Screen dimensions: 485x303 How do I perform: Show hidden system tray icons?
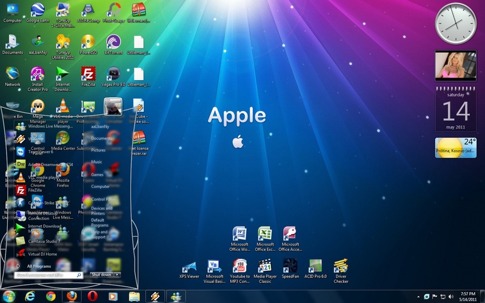tap(418, 297)
